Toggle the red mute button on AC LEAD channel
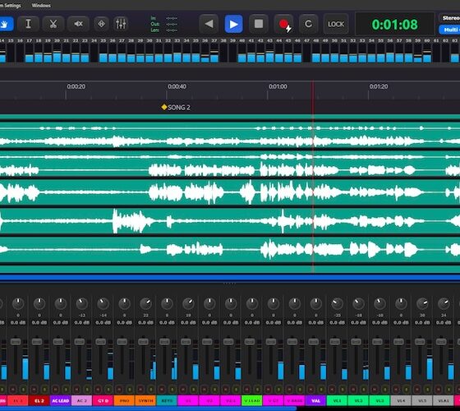This screenshot has height=411, width=460. click(x=56, y=390)
